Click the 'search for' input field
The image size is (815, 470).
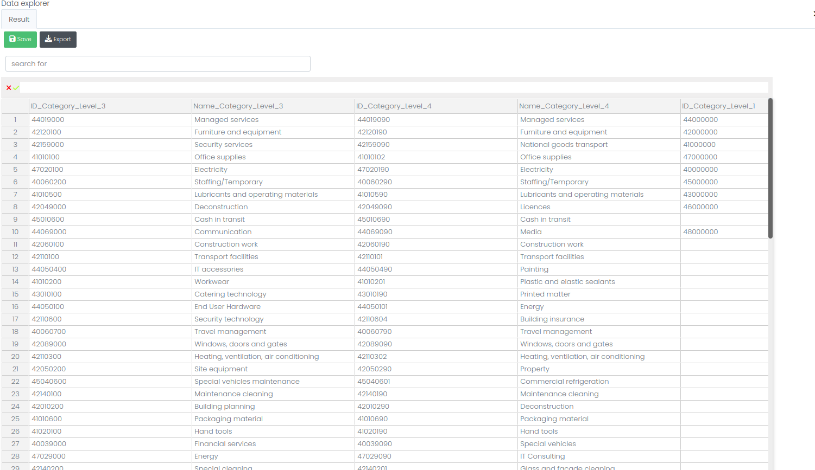157,64
